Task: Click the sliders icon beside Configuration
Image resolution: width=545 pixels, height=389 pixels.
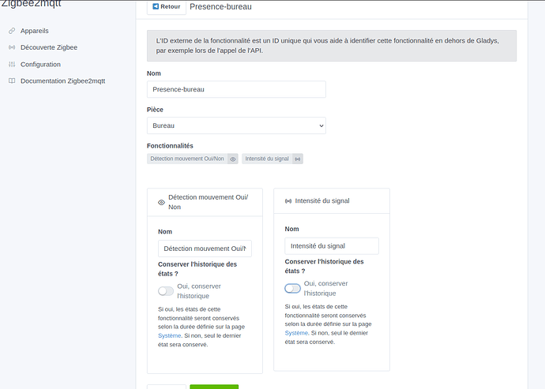Action: (12, 65)
